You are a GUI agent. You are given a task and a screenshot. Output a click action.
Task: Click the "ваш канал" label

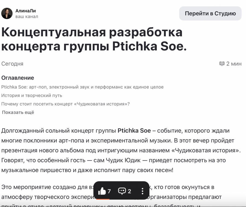click(x=27, y=17)
